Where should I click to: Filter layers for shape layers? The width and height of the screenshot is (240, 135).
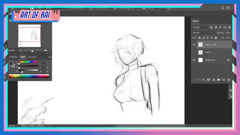click(x=225, y=27)
